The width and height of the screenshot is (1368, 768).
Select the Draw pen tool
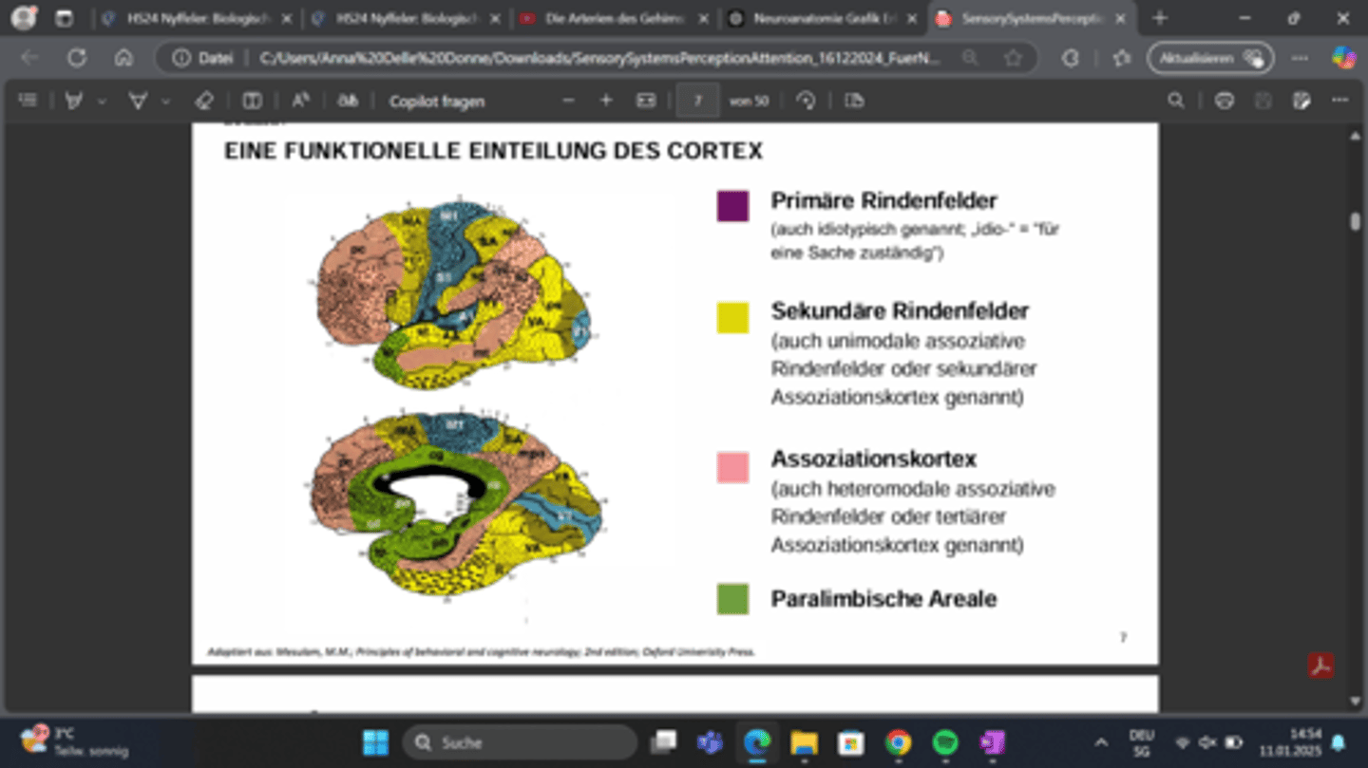(138, 101)
